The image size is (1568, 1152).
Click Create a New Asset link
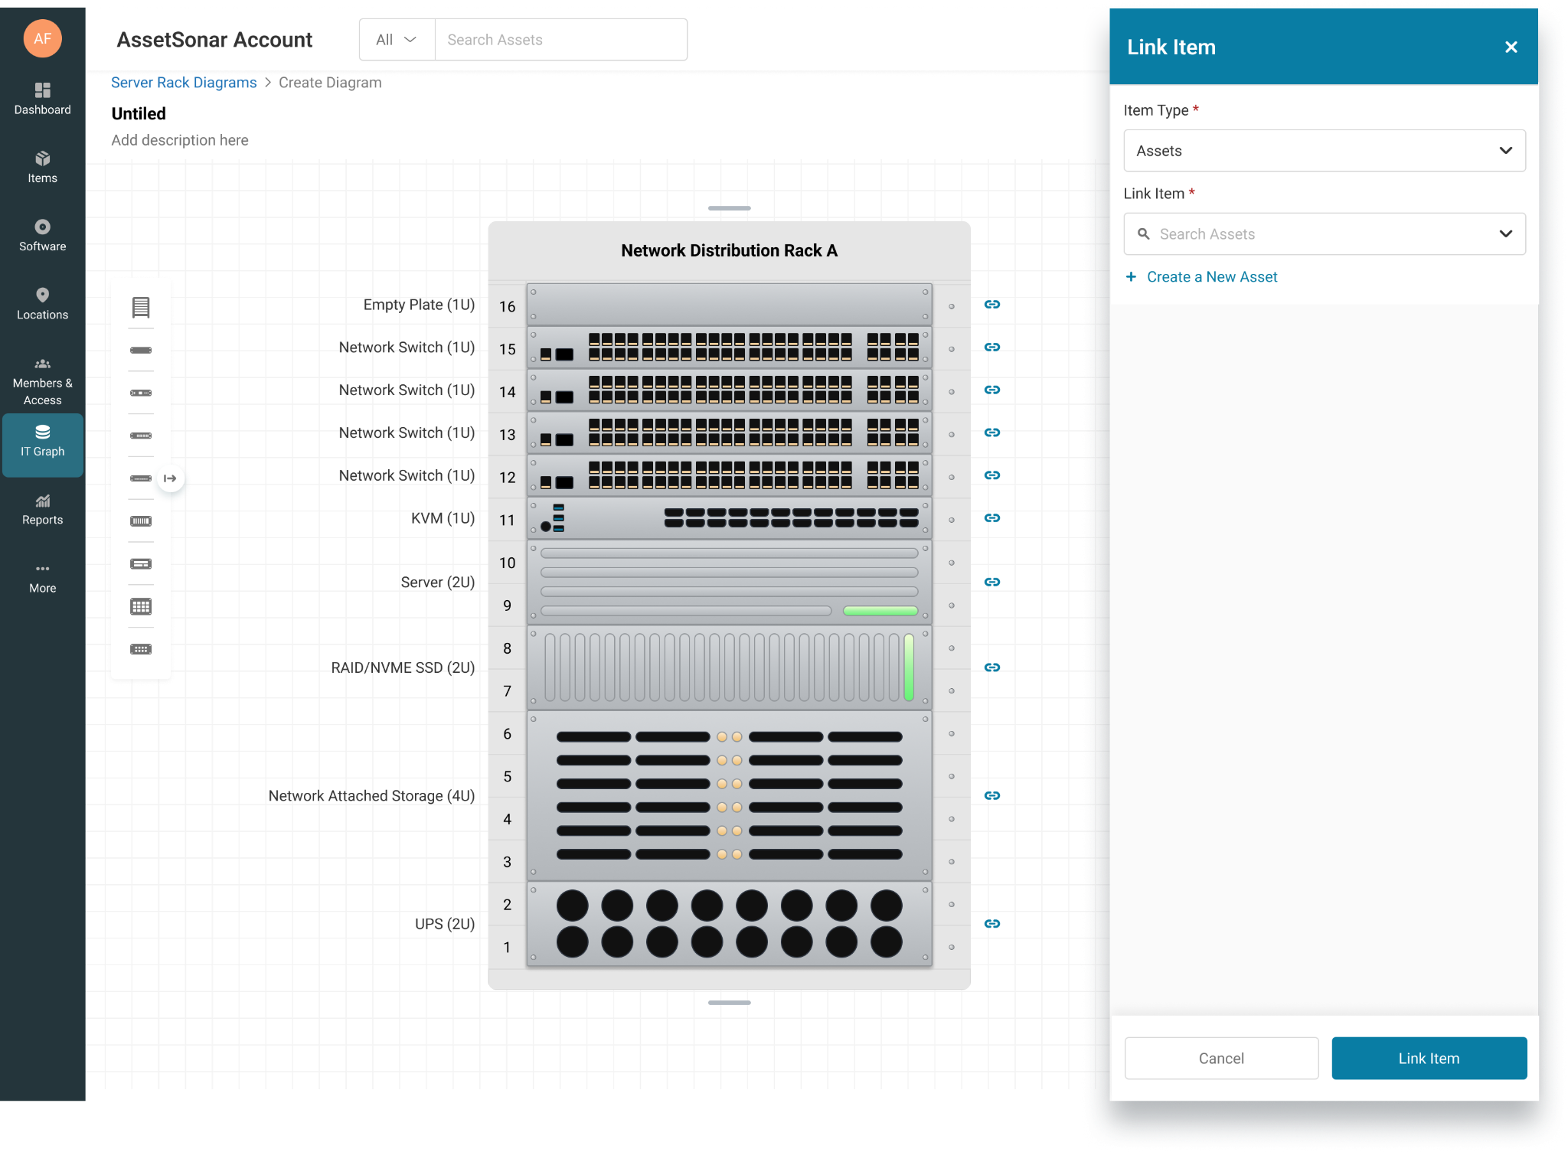coord(1202,277)
